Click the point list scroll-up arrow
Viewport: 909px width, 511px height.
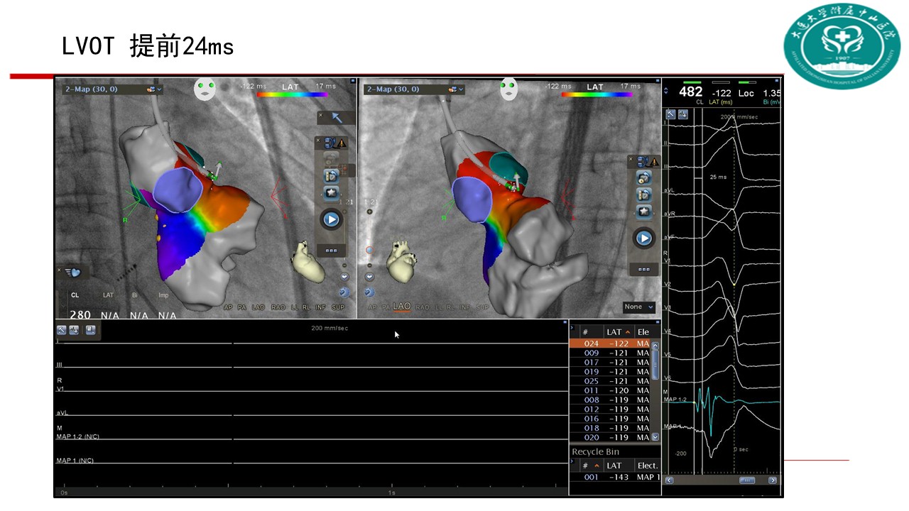coord(655,345)
